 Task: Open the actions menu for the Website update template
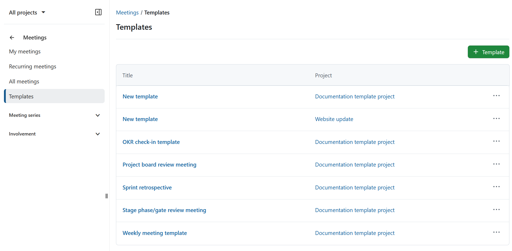(496, 118)
